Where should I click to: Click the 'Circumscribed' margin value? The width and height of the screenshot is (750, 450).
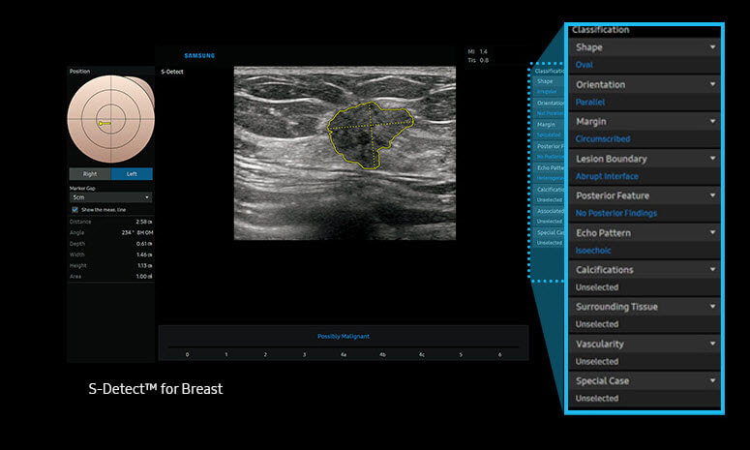coord(603,139)
